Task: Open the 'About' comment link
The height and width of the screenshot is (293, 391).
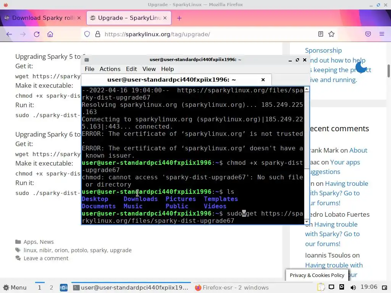Action: 358,150
